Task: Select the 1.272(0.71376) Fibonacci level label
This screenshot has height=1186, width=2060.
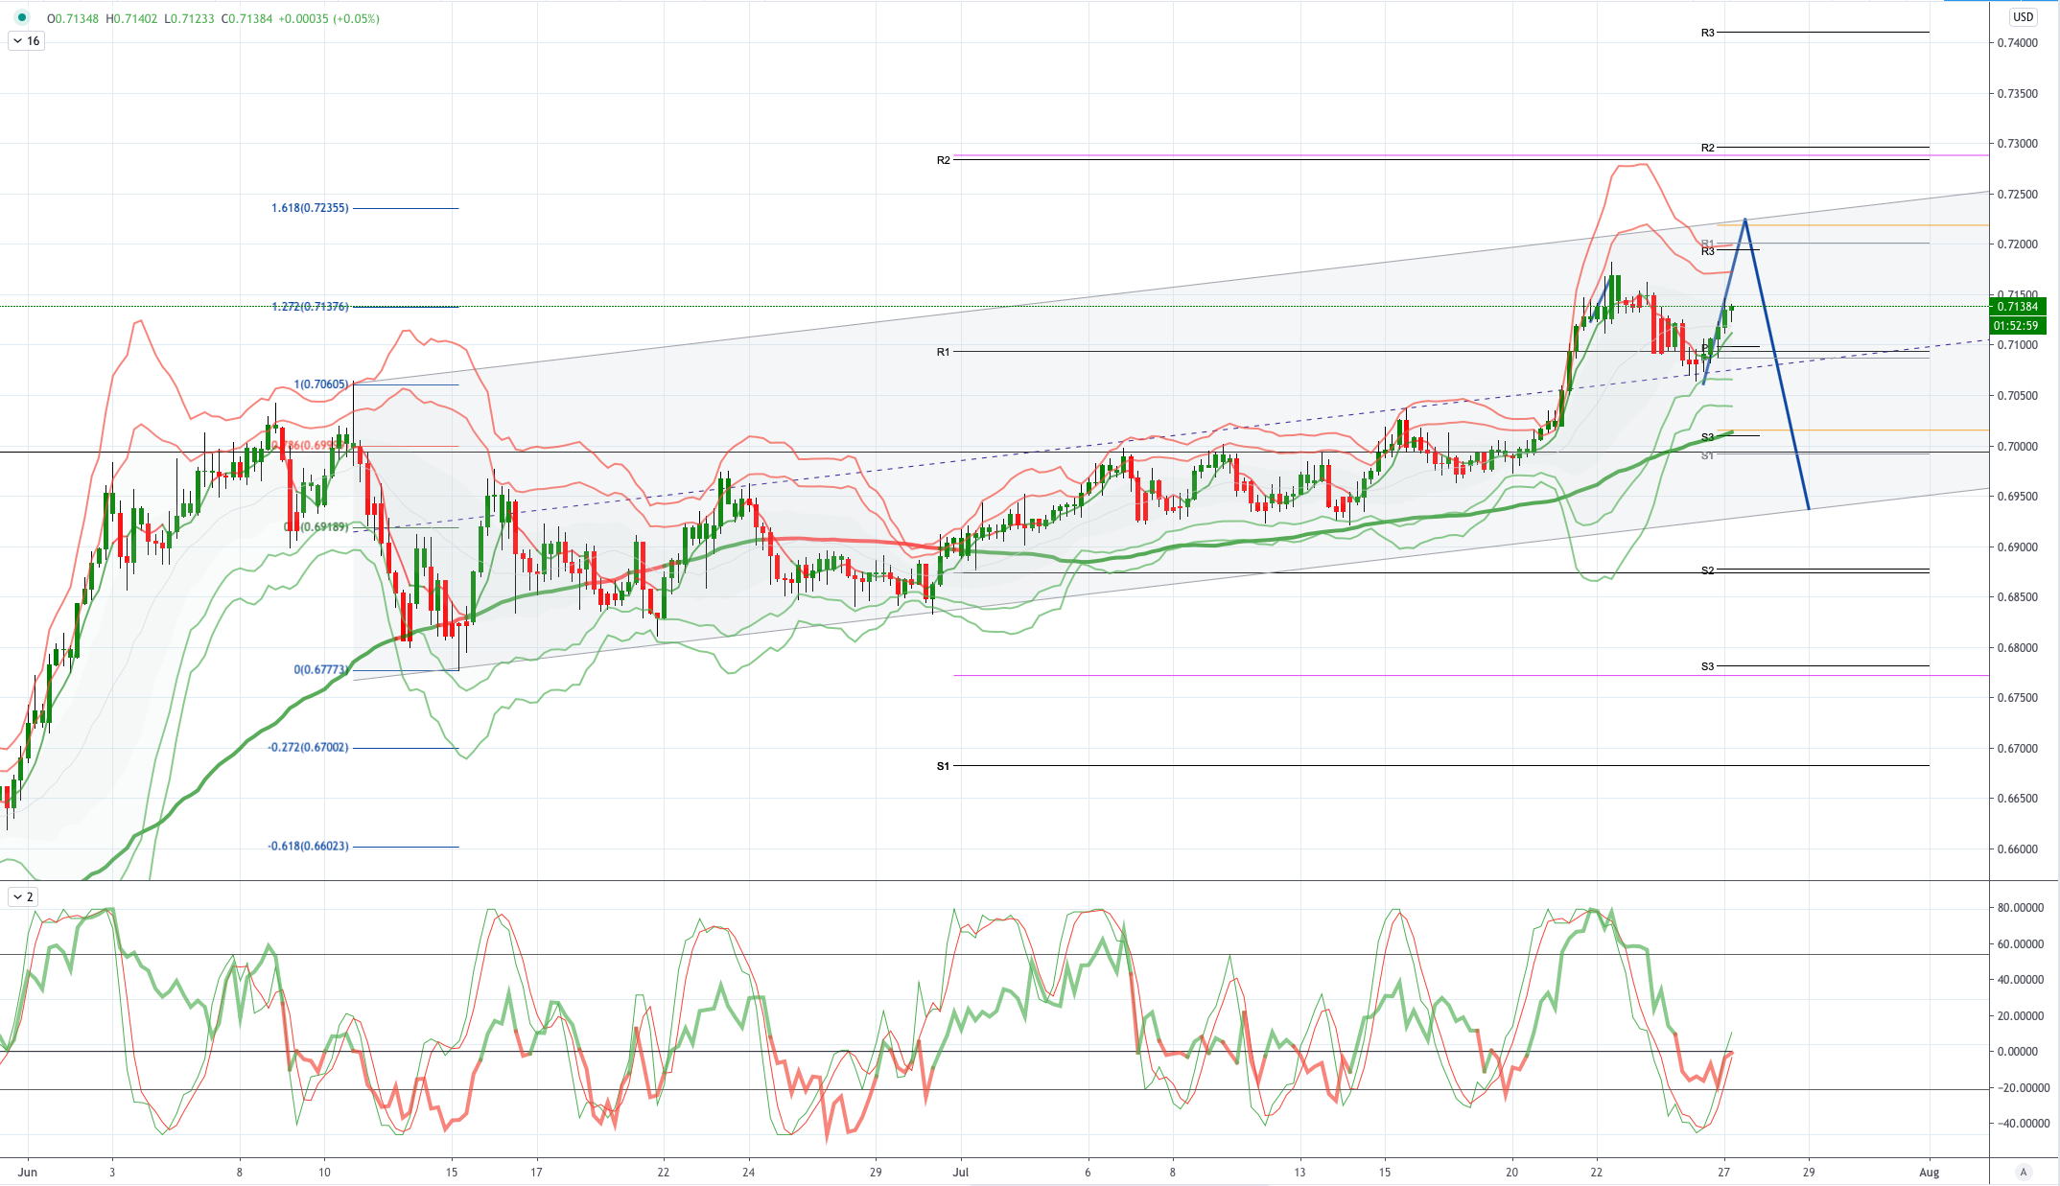Action: [x=310, y=307]
